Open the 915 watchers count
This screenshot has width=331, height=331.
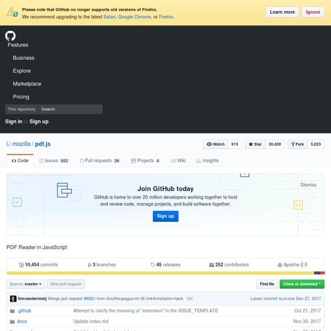tap(234, 144)
